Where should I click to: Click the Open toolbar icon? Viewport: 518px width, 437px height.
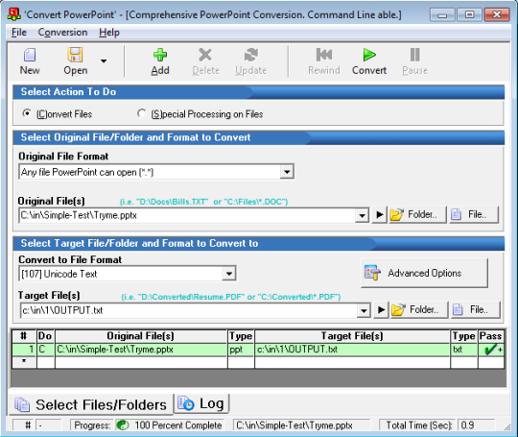pyautogui.click(x=76, y=55)
